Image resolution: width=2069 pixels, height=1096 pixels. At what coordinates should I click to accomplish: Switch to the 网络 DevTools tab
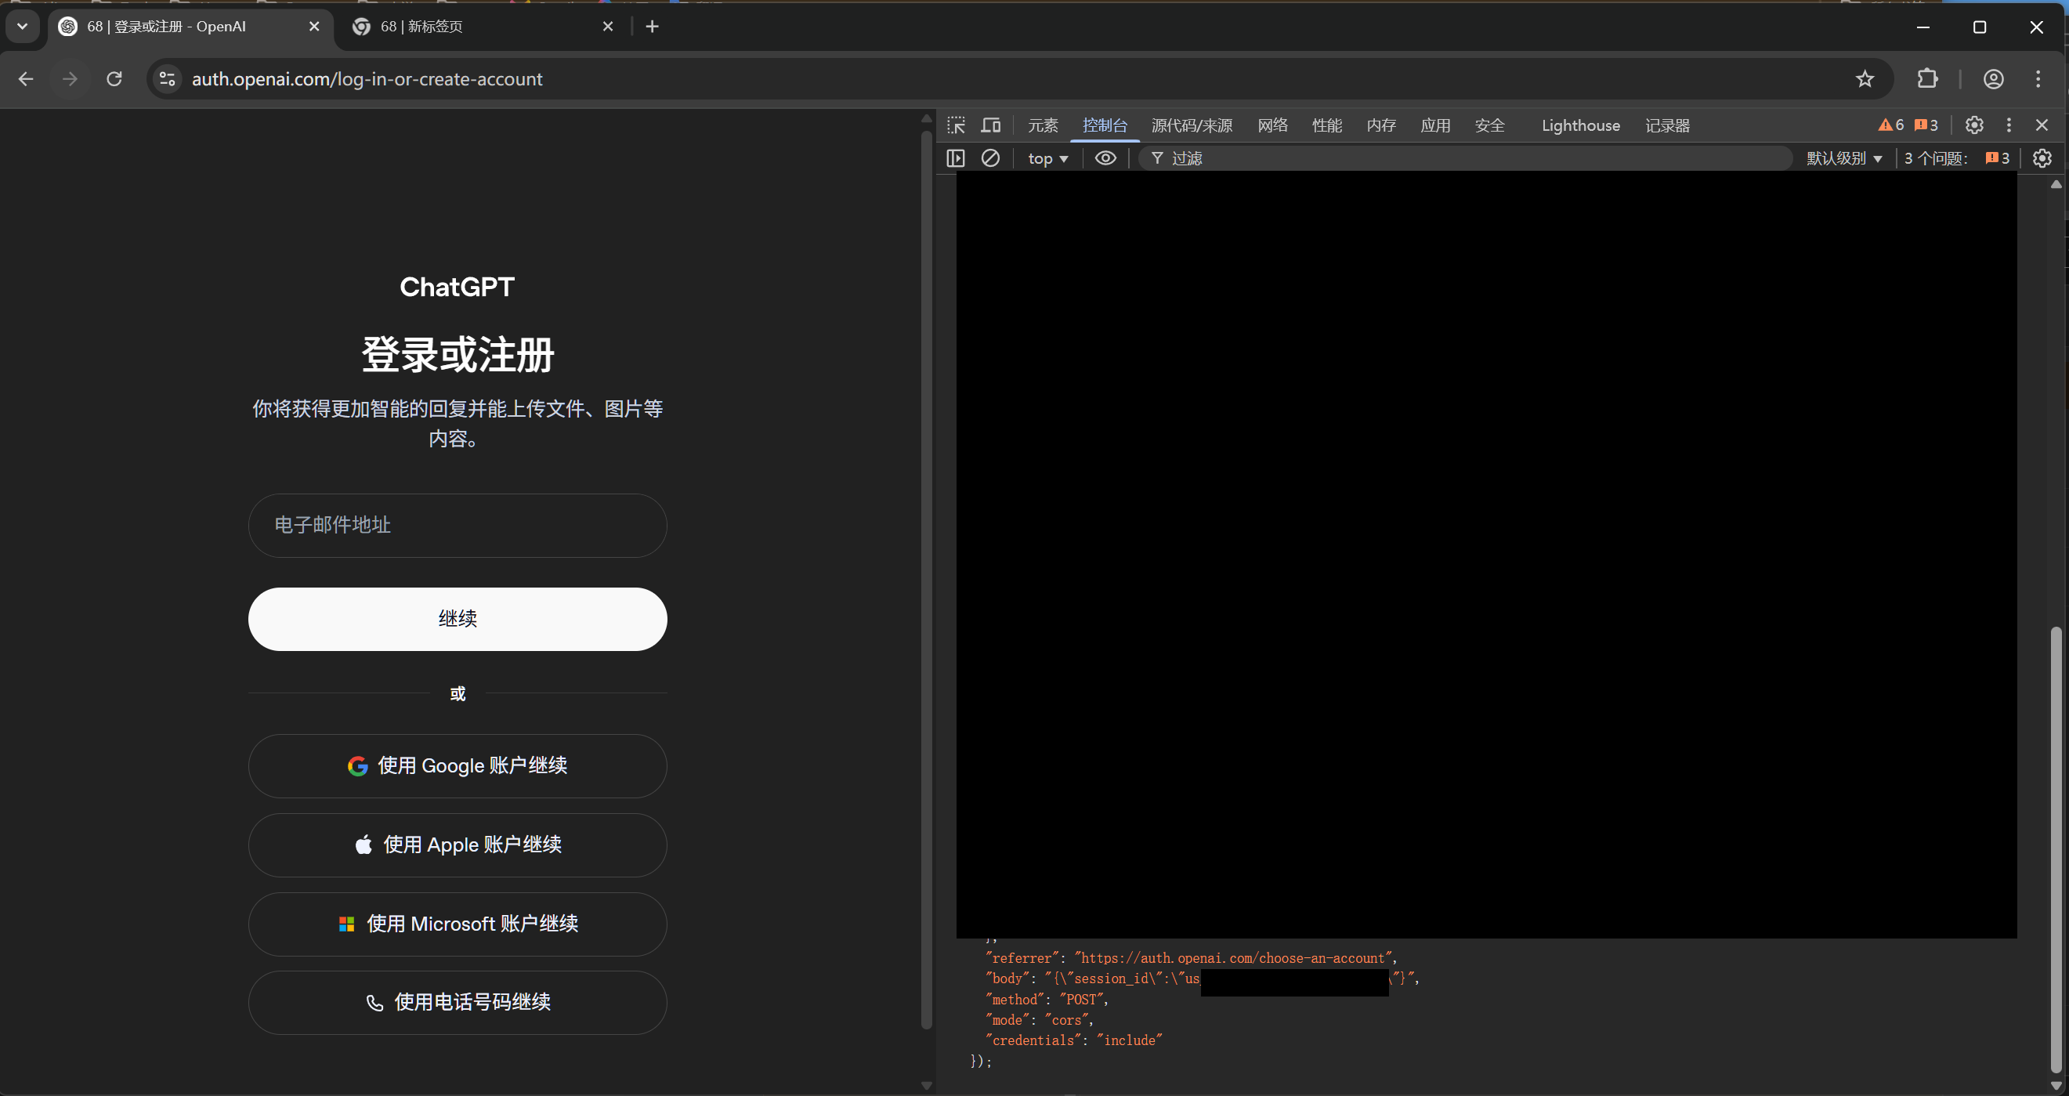tap(1272, 125)
